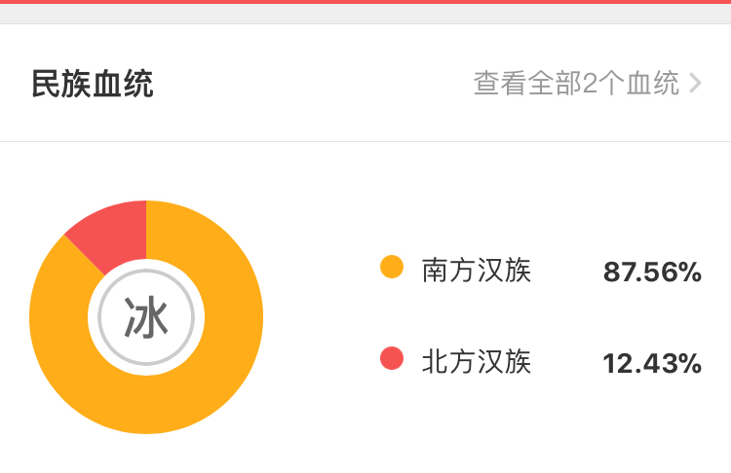Click the orange legend dot for 南方汉族

pyautogui.click(x=392, y=267)
